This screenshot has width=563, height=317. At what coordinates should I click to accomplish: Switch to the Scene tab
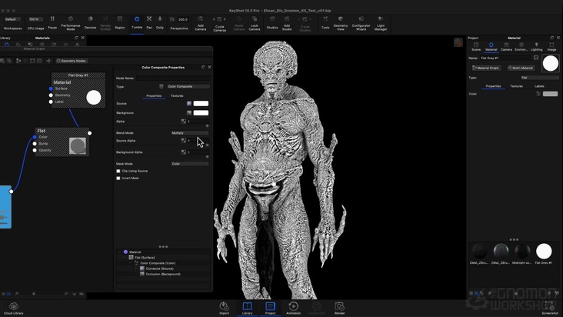pyautogui.click(x=476, y=47)
